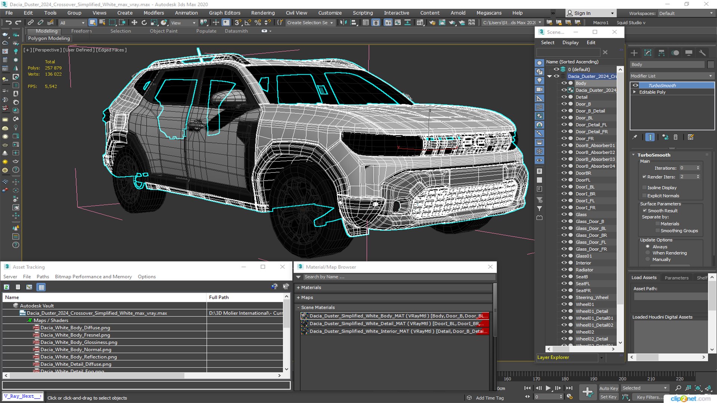Go to the start frame button

527,388
